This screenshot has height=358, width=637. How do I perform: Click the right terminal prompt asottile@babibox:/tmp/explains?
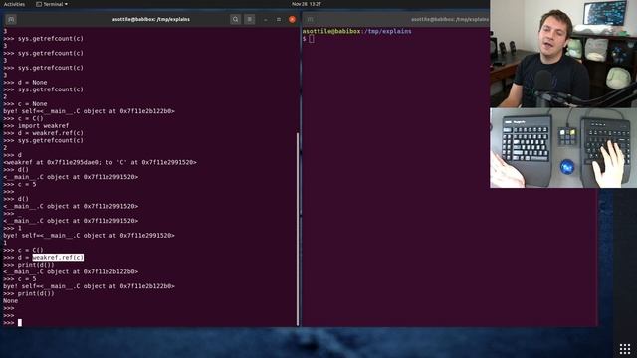coord(356,31)
